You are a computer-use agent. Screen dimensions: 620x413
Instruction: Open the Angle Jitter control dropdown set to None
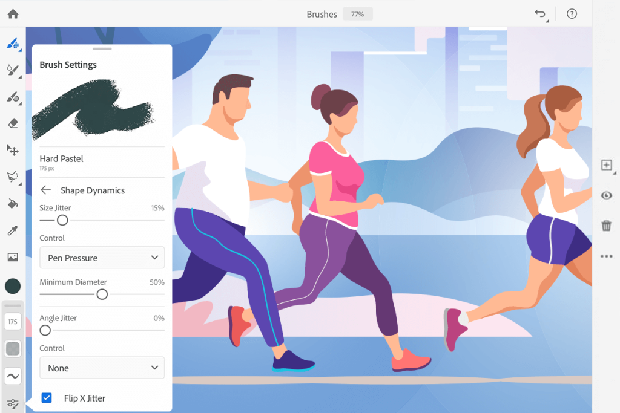pos(102,368)
